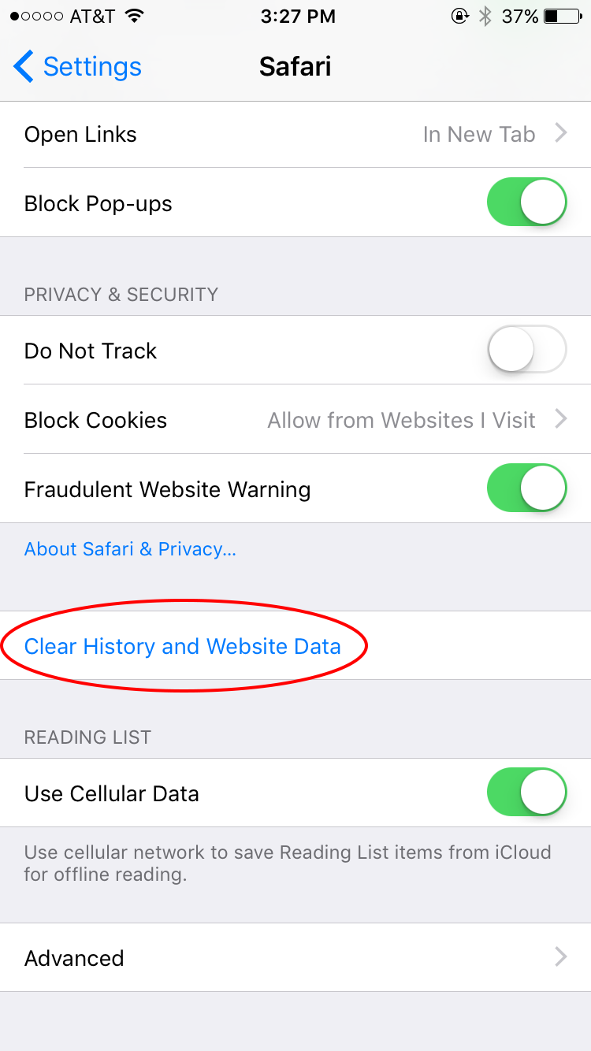Go back to Settings
591x1051 pixels.
(91, 67)
